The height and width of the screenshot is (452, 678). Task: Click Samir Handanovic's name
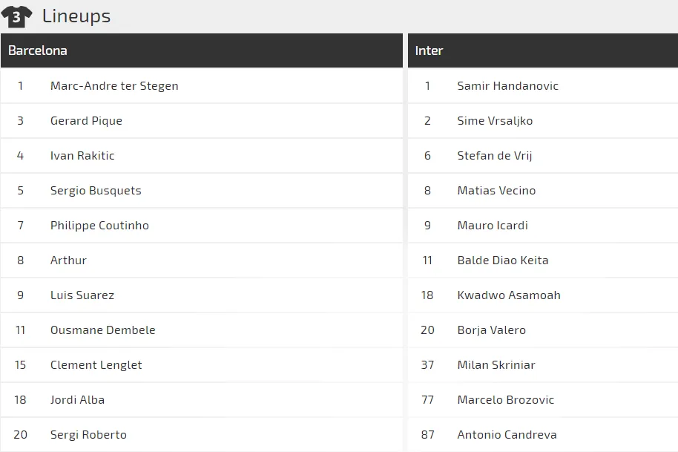507,85
